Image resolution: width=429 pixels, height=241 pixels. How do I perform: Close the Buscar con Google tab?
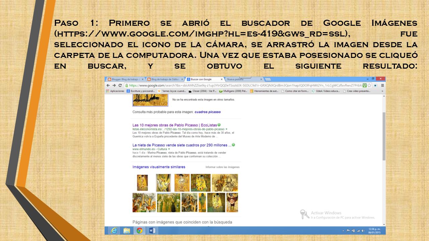click(x=222, y=79)
